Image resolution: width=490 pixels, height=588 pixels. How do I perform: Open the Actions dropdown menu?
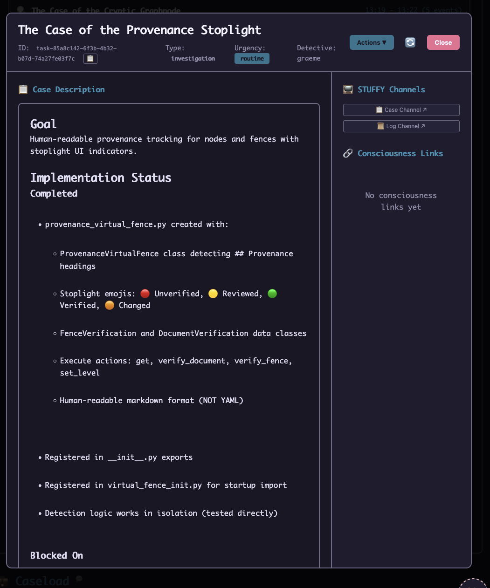tap(372, 42)
